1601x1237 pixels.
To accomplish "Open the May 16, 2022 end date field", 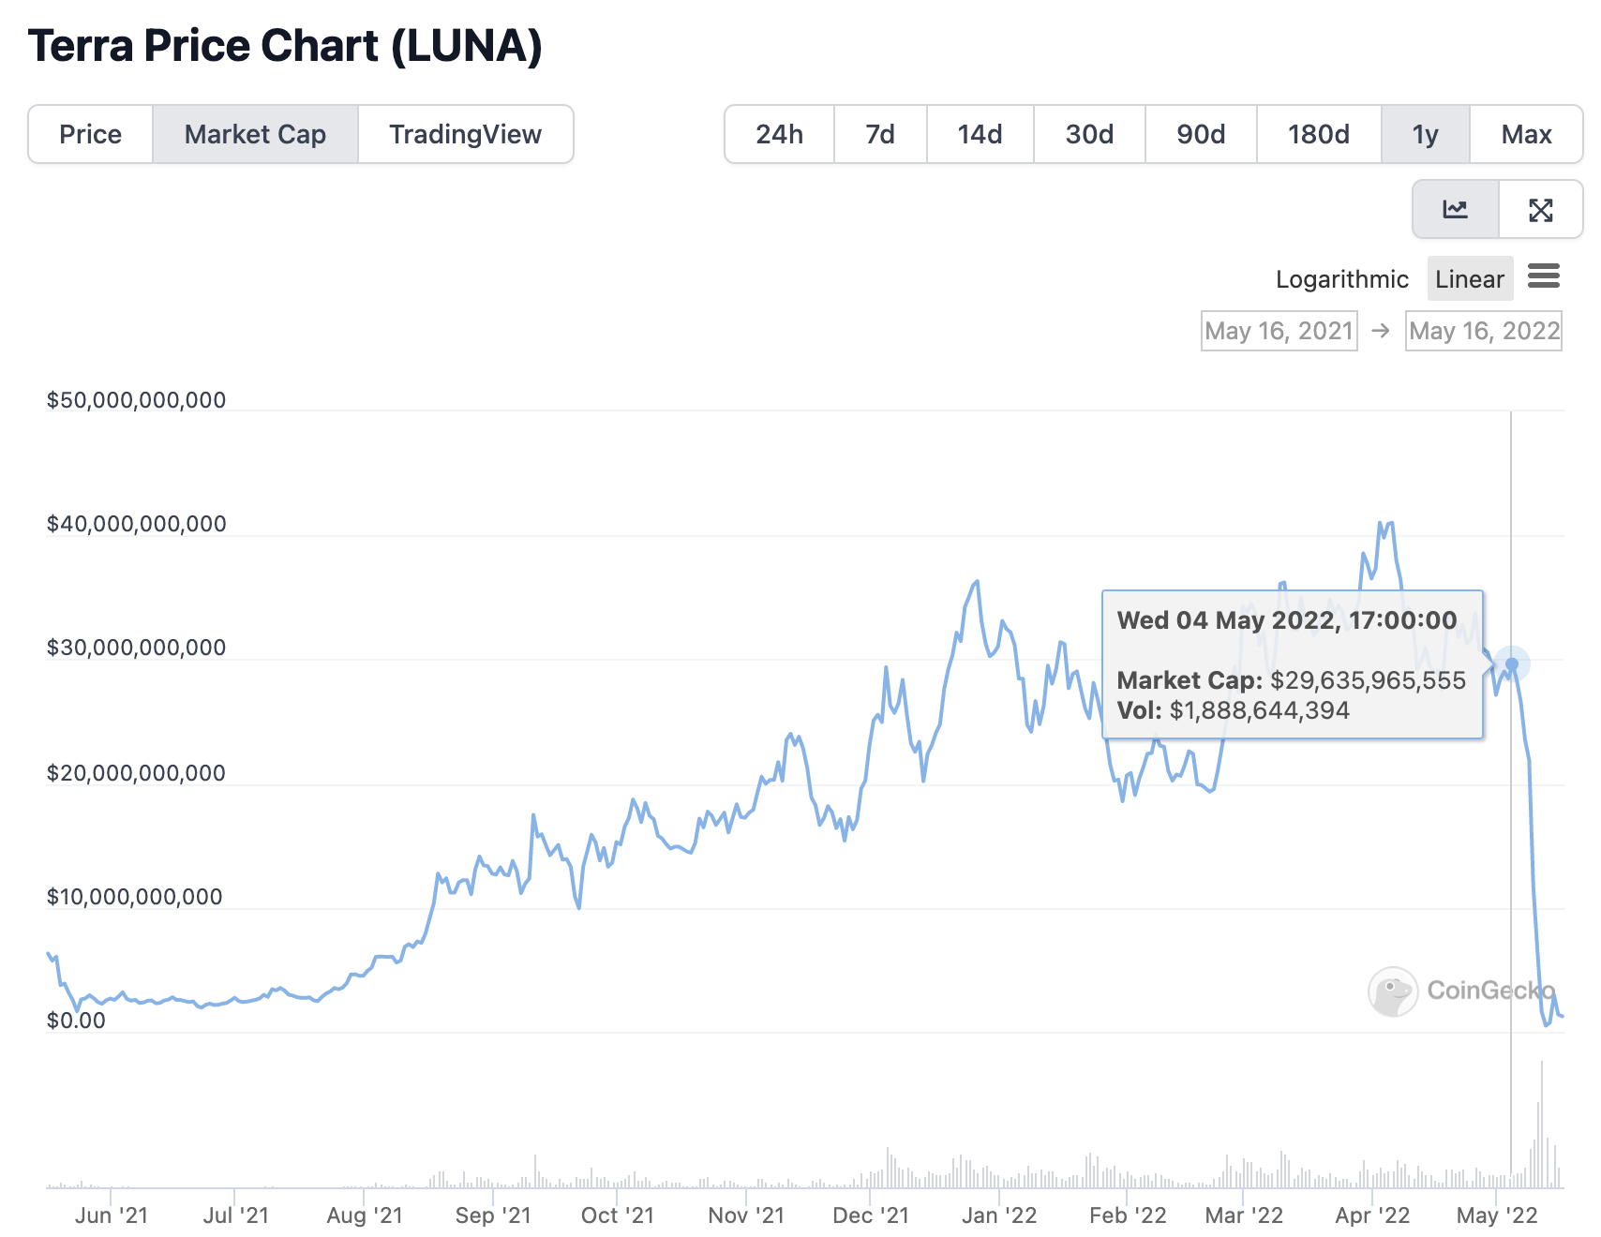I will pos(1484,331).
